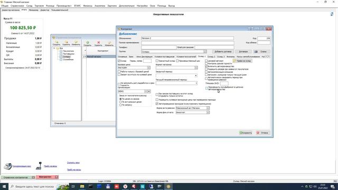Open the tab list dropdown arrow at tabs end

pyautogui.click(x=269, y=56)
